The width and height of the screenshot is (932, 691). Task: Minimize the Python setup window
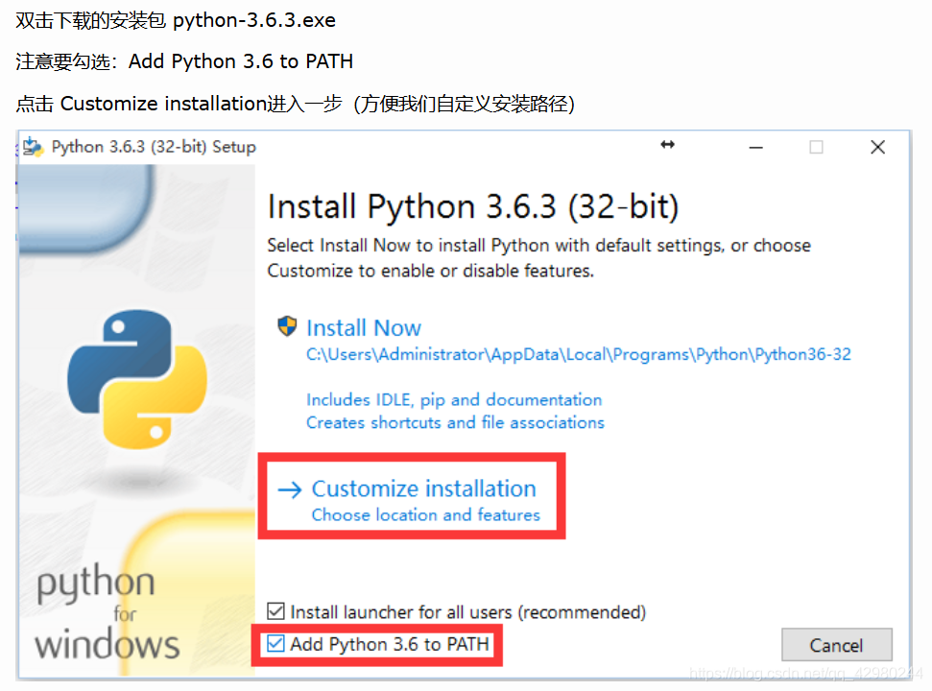pos(755,146)
